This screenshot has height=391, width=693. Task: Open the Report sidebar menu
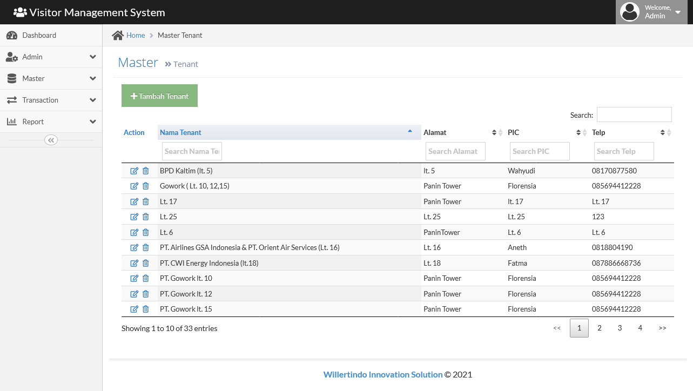coord(51,122)
